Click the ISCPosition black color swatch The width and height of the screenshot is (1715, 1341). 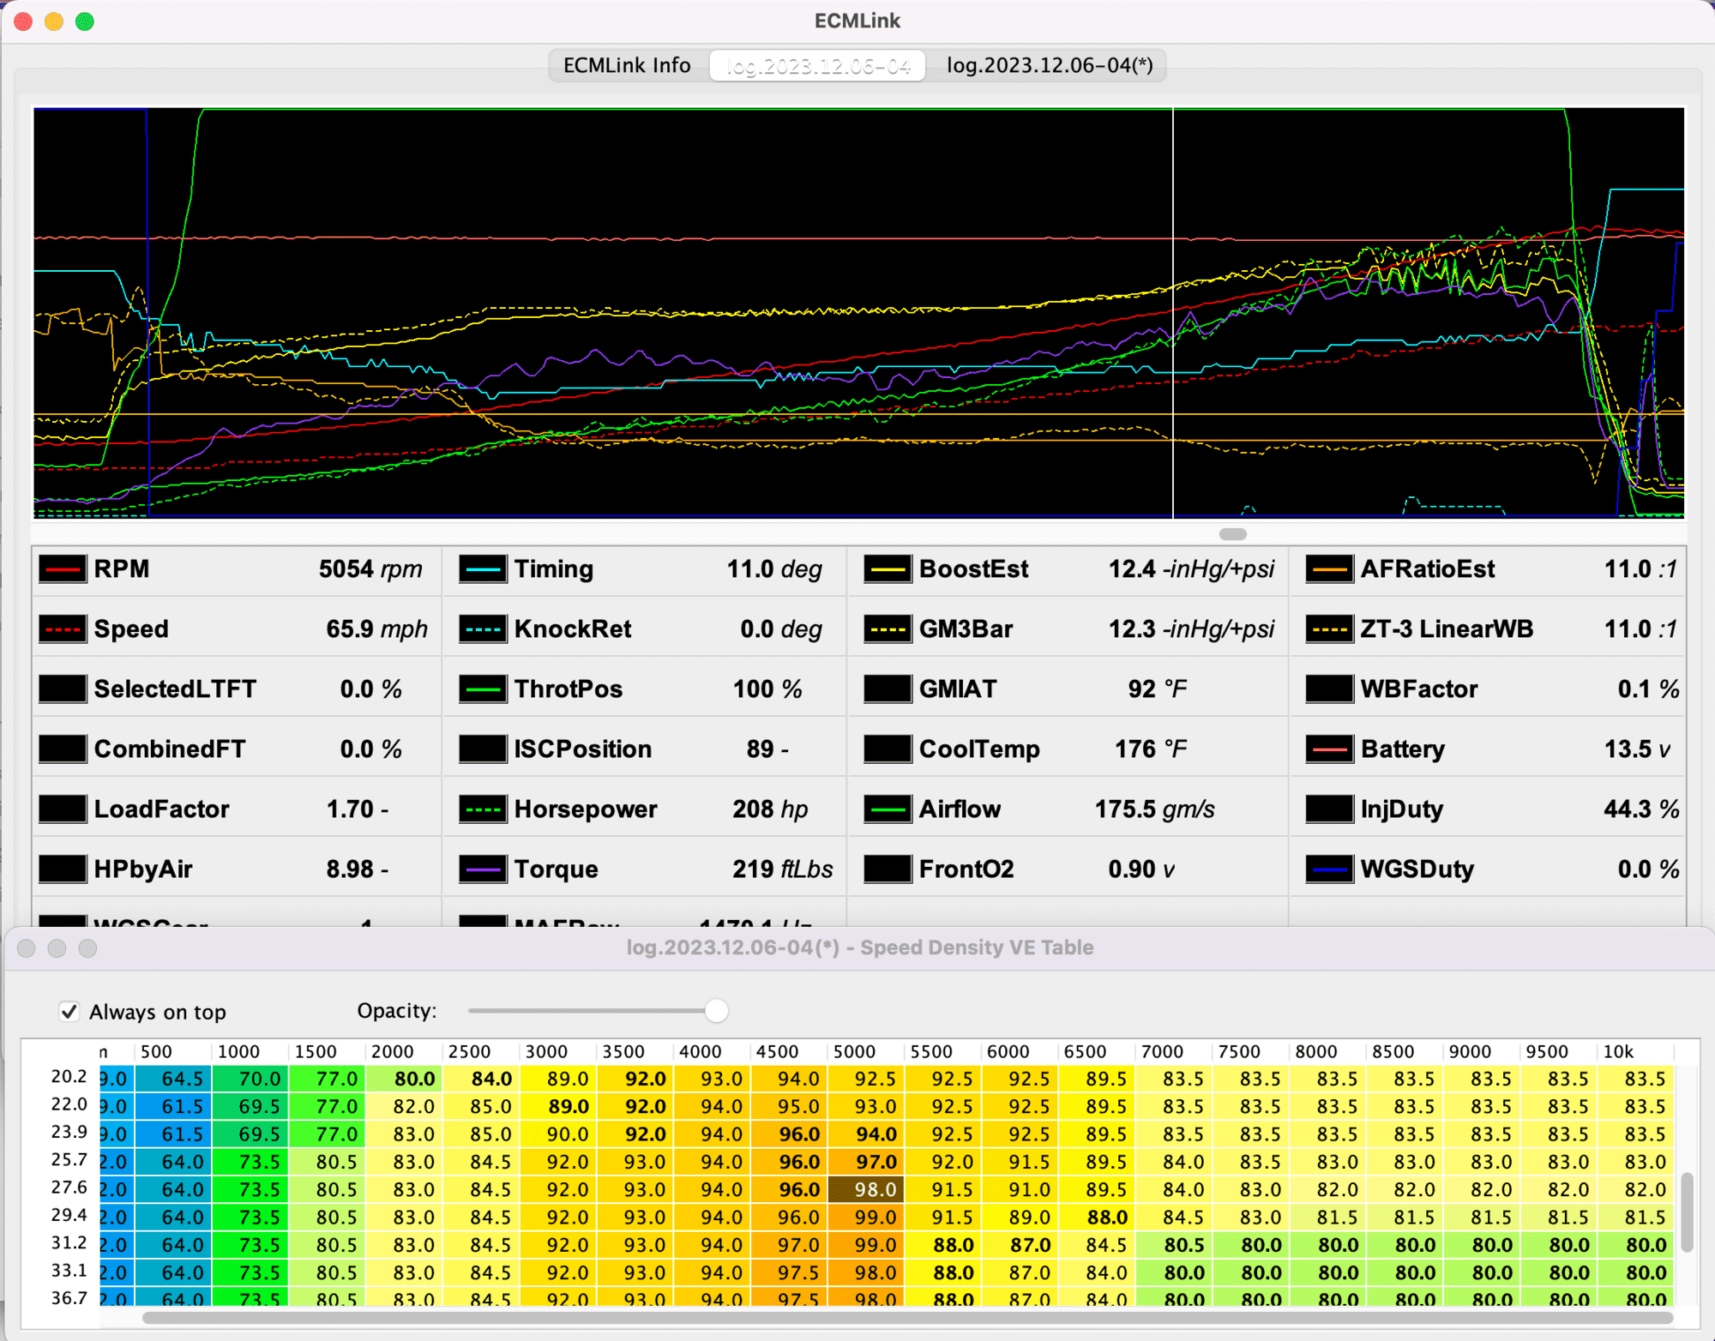coord(483,749)
